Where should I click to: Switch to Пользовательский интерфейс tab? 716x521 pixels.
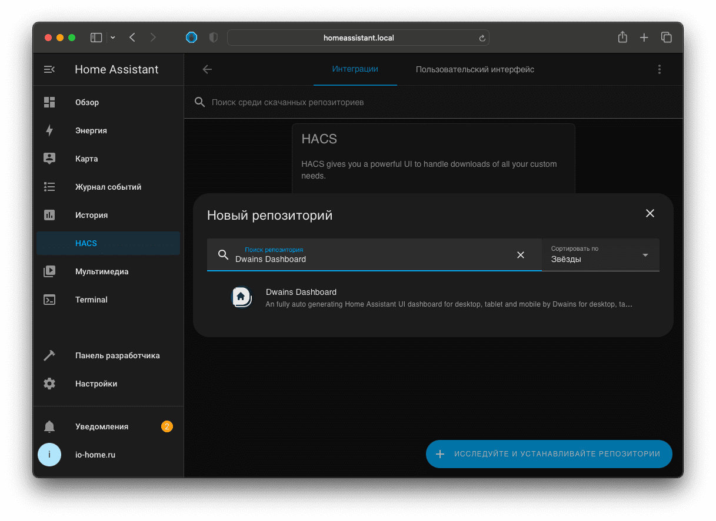475,69
